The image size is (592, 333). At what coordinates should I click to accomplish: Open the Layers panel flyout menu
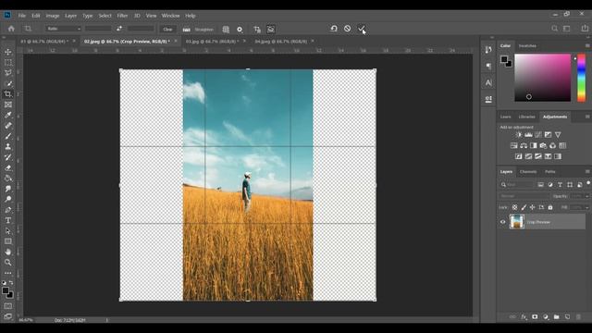point(587,171)
